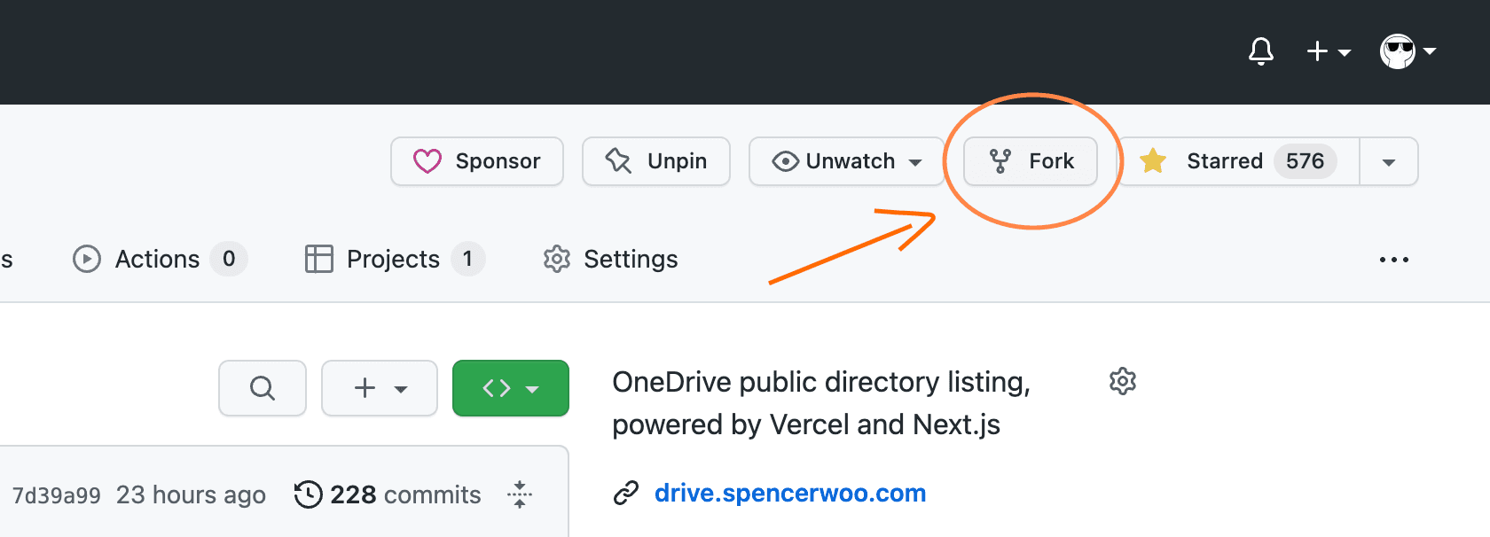
Task: Click commit hash 7d39a99
Action: pos(55,494)
